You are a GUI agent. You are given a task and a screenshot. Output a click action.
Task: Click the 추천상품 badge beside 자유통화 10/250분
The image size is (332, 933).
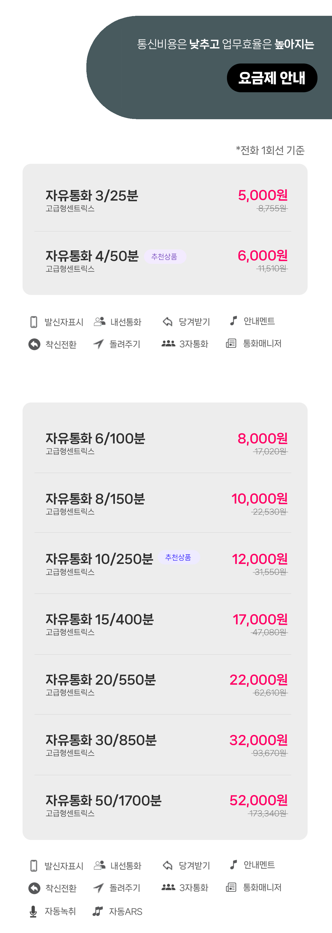[178, 557]
